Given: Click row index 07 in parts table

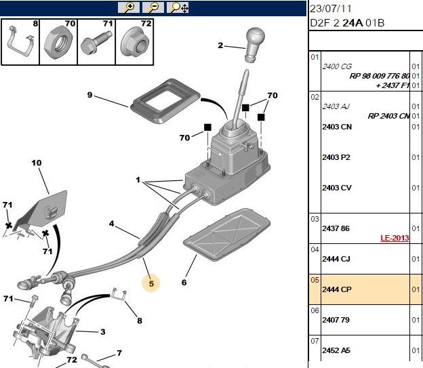Looking at the screenshot, I should coord(315,341).
